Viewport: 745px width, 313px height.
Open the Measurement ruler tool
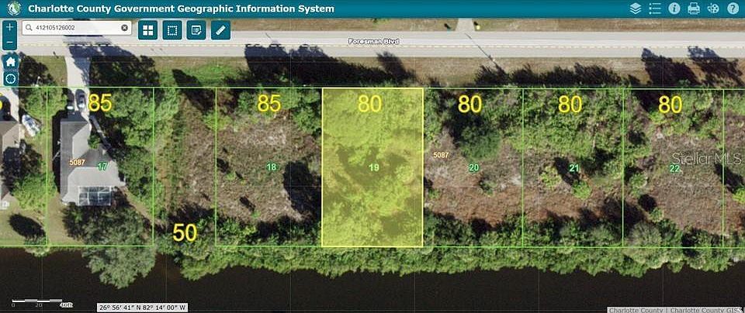pyautogui.click(x=220, y=30)
